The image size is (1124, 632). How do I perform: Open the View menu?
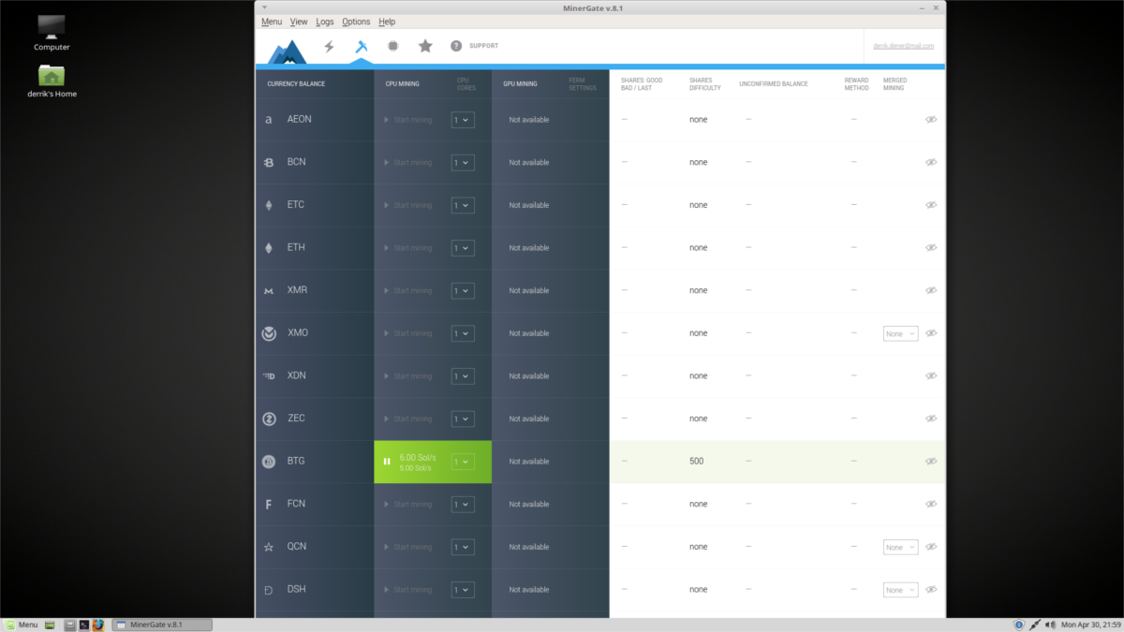pos(299,22)
